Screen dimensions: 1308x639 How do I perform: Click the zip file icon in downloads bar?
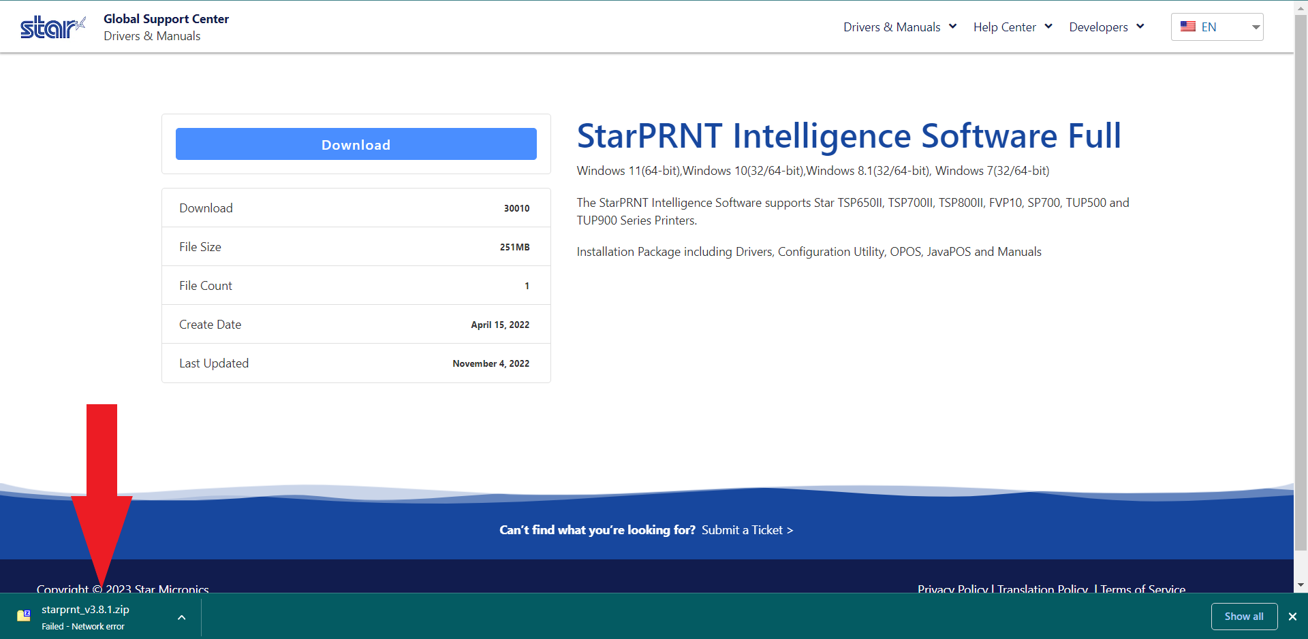pos(24,616)
